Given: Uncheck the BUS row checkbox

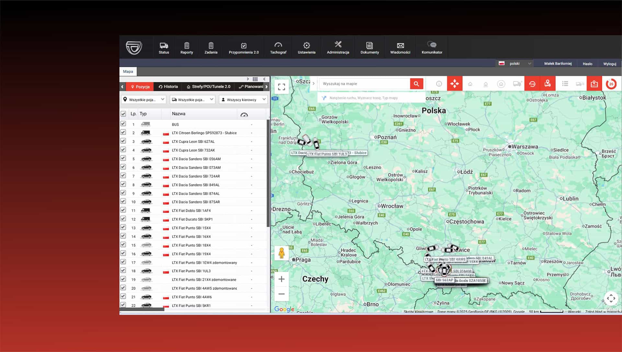Looking at the screenshot, I should tap(123, 123).
